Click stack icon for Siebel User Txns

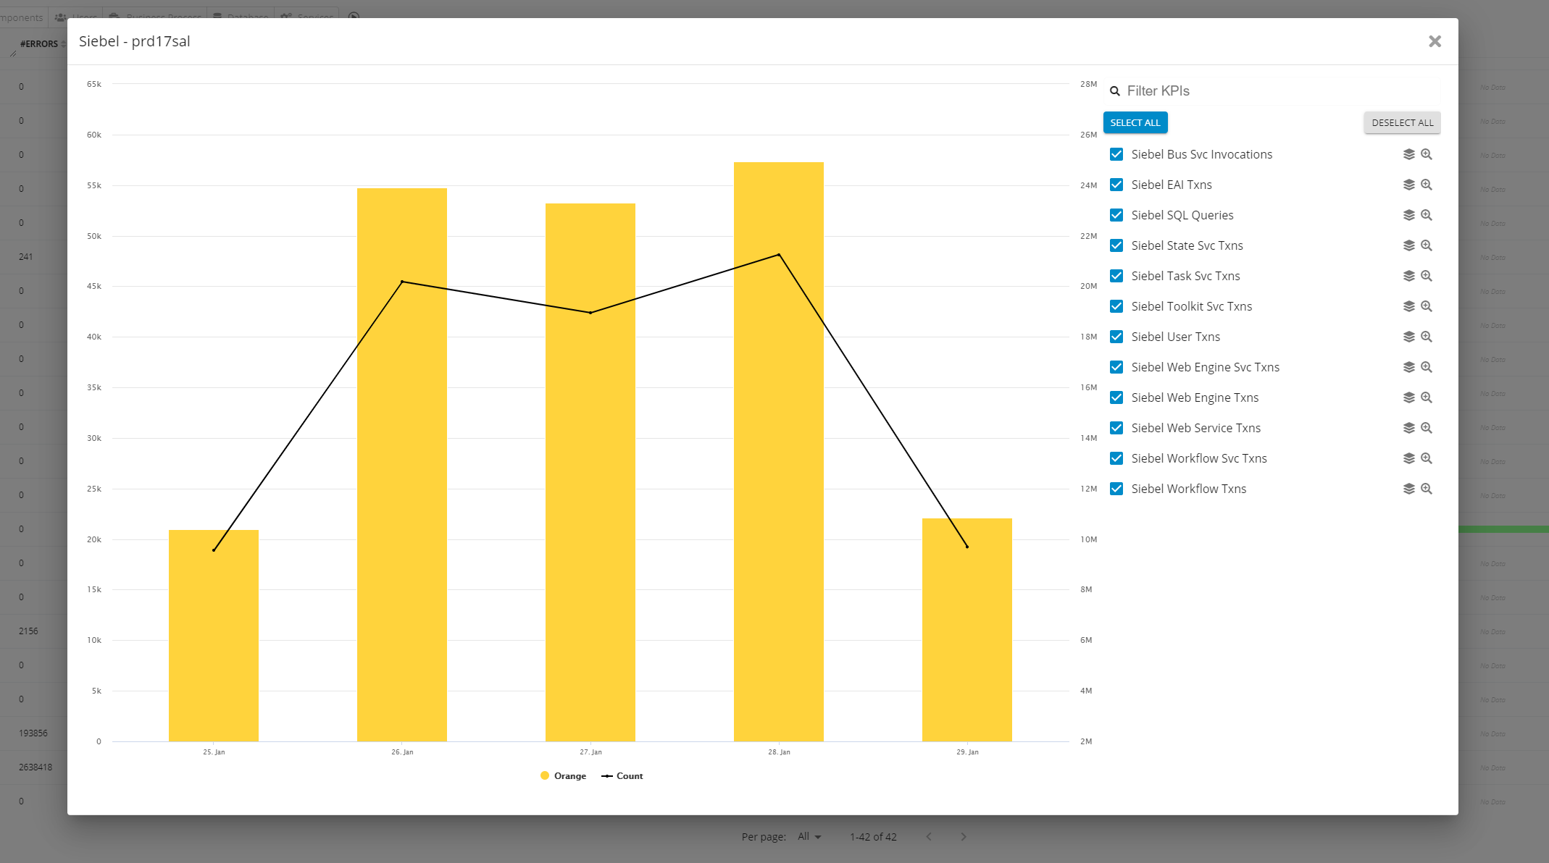click(1408, 337)
